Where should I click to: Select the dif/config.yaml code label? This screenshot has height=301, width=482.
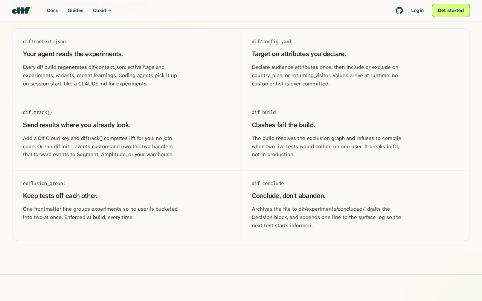(x=272, y=42)
